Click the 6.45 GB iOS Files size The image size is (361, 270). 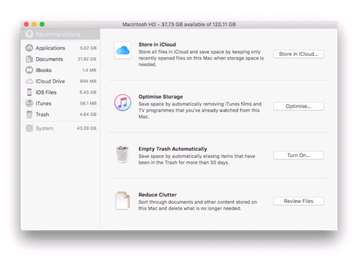(88, 92)
